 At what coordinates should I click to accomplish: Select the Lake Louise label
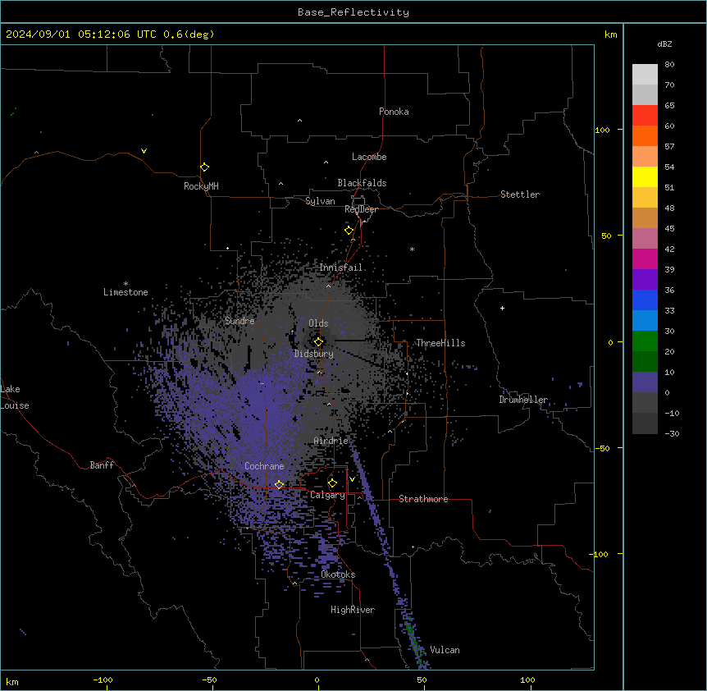click(x=15, y=397)
